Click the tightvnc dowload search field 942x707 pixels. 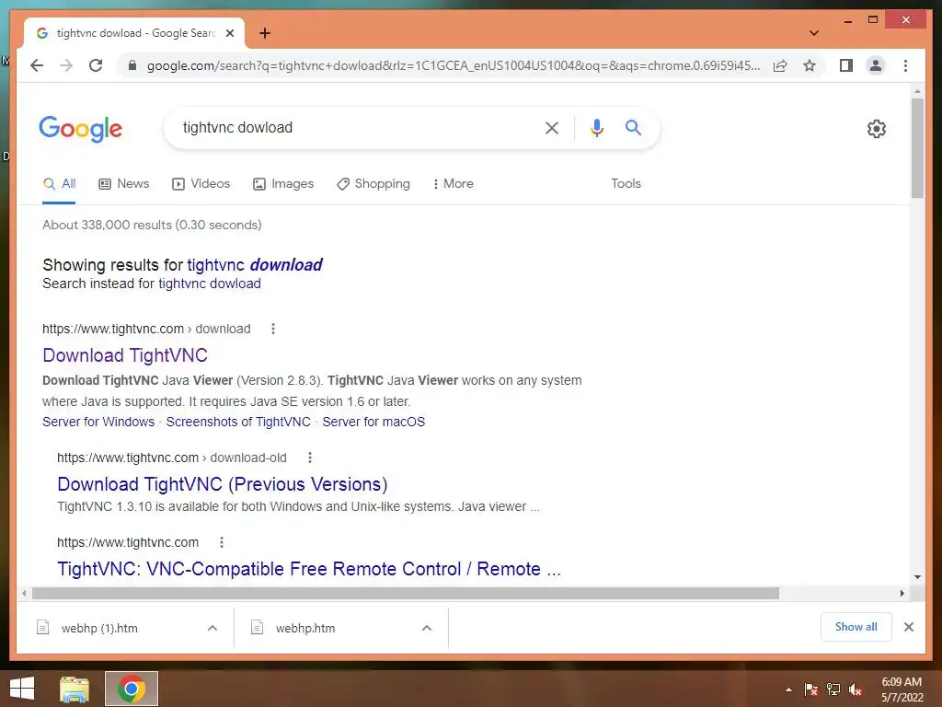click(354, 127)
